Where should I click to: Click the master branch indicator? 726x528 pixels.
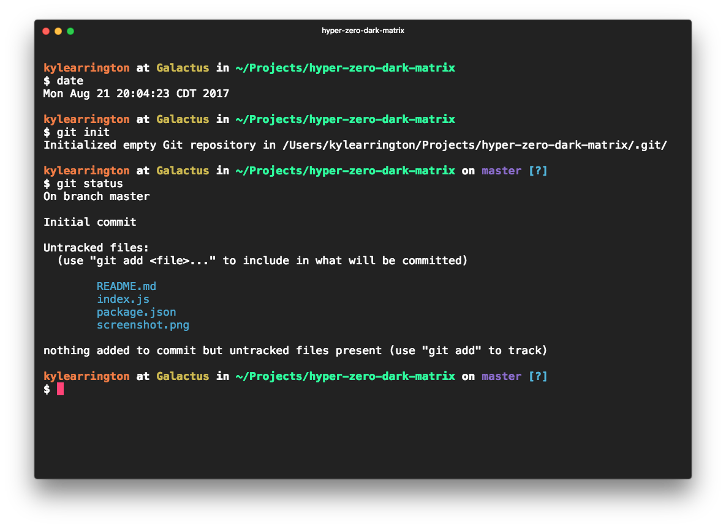[501, 376]
